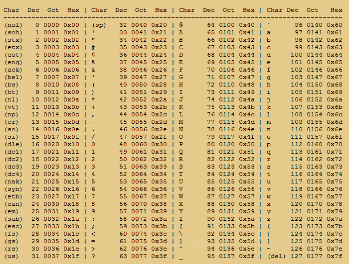Select the red # character
This screenshot has height=264, width=349.
(x=94, y=47)
